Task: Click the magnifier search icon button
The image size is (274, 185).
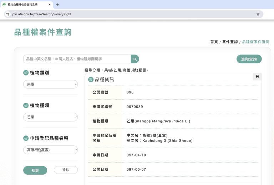Action: pyautogui.click(x=135, y=59)
